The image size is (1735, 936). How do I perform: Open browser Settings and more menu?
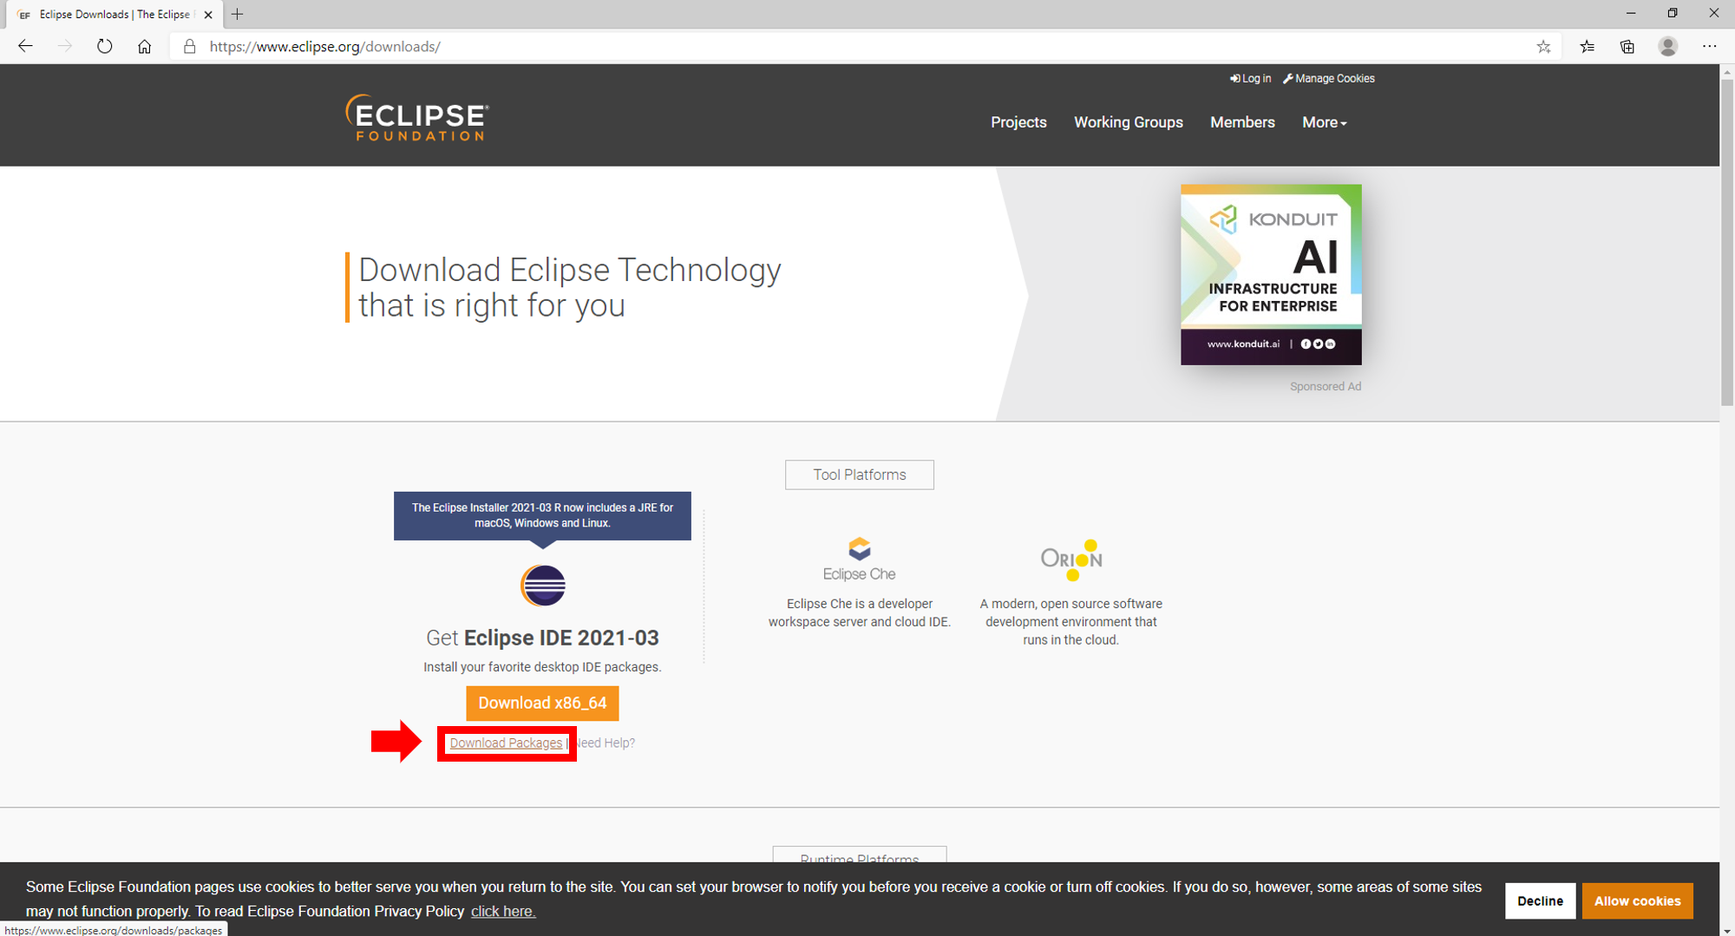pos(1709,47)
